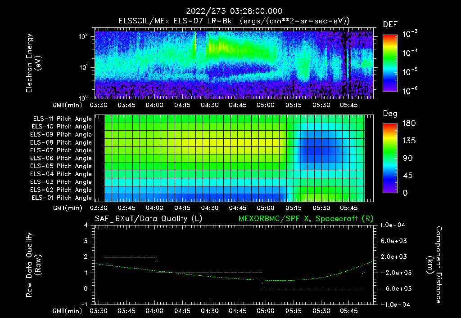The width and height of the screenshot is (461, 318).
Task: Click the 1.0e+04 right axis tick label
Action: pyautogui.click(x=393, y=225)
